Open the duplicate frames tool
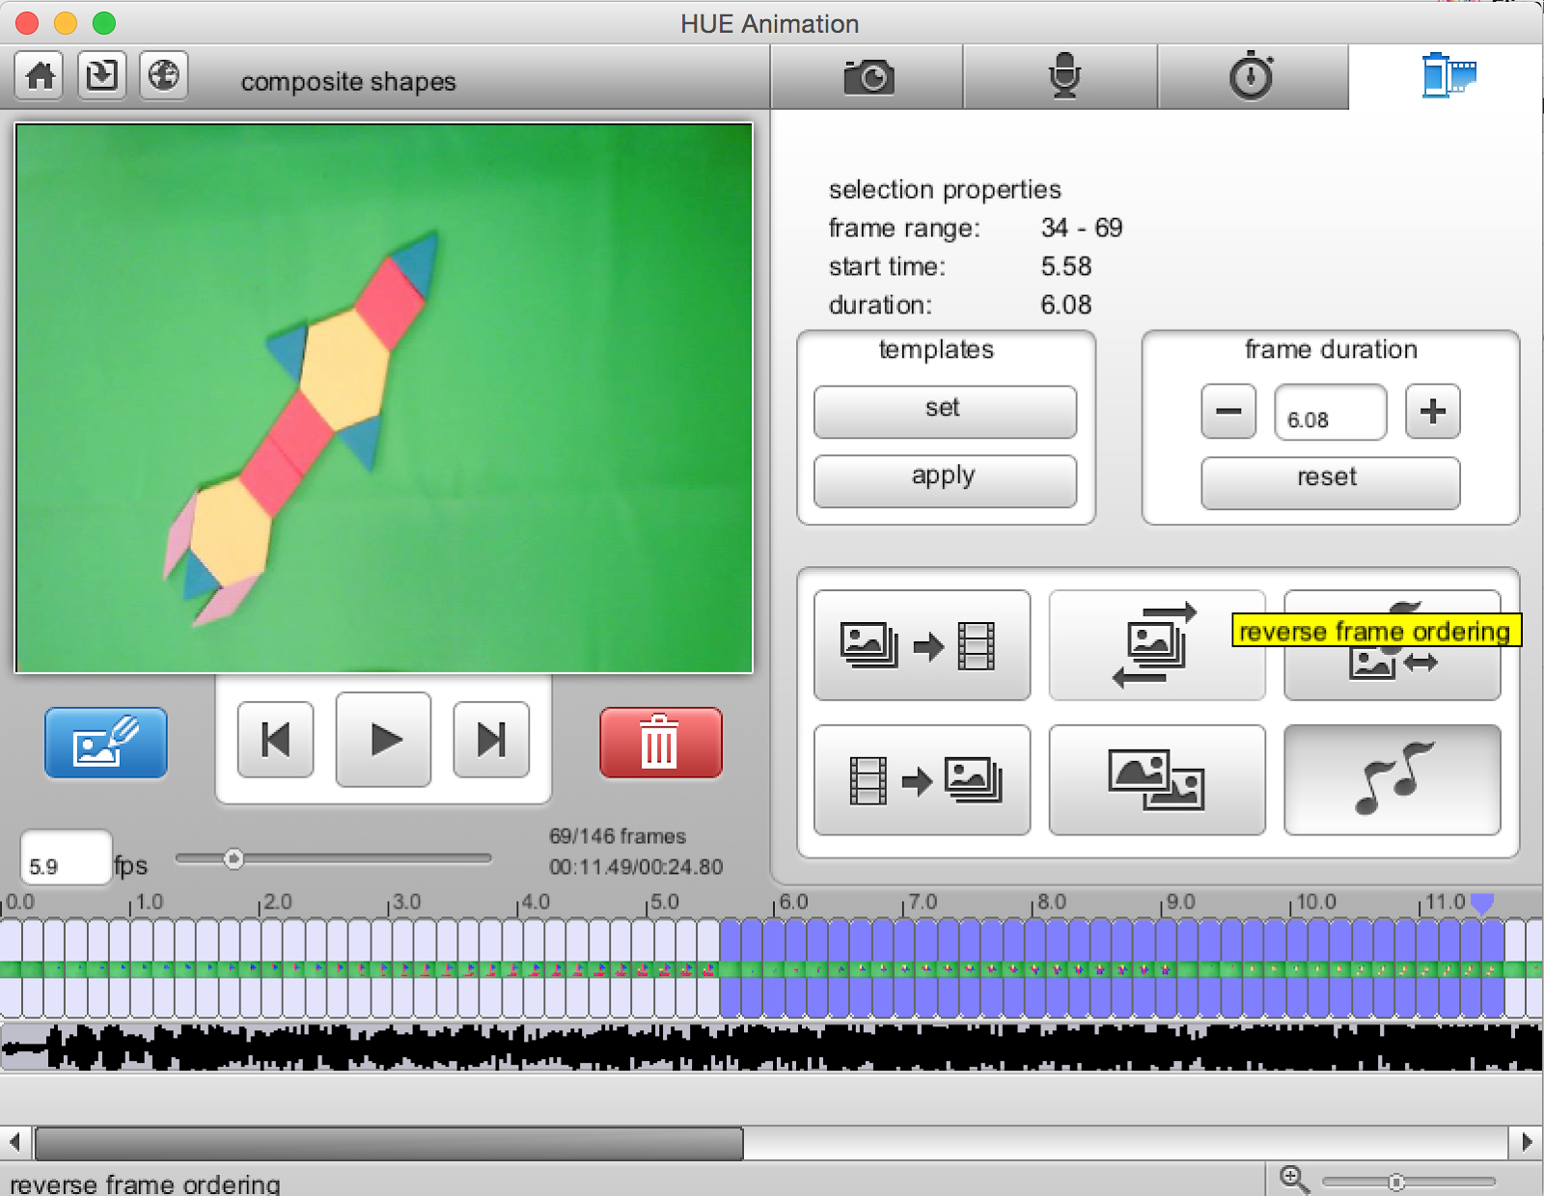1544x1196 pixels. coord(1157,779)
